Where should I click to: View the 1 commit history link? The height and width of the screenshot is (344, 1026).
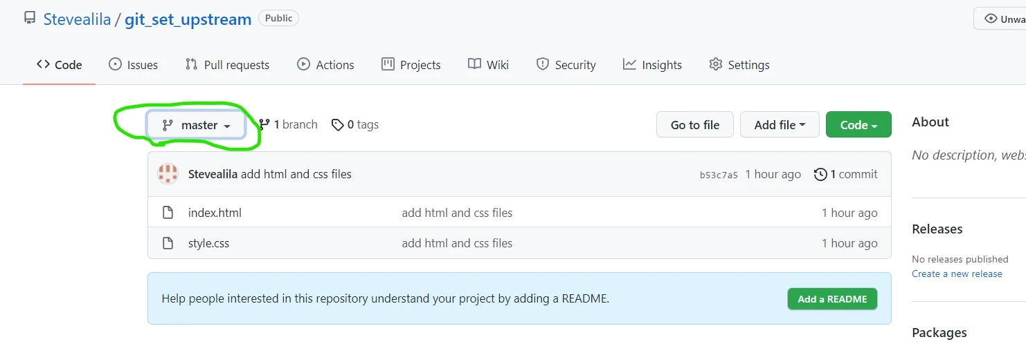[x=846, y=174]
